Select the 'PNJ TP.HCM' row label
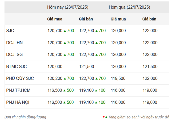 coord(18,90)
